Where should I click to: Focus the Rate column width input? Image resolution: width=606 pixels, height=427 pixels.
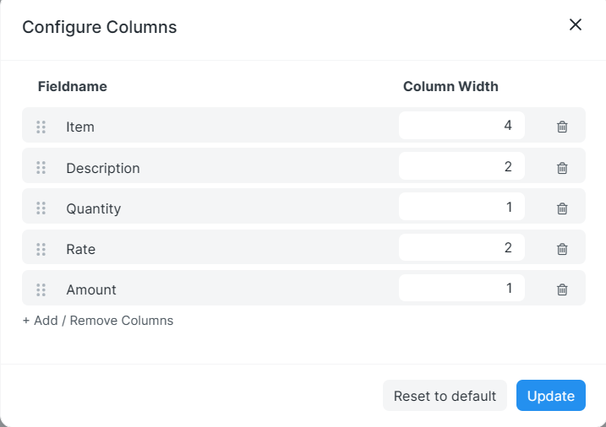461,247
